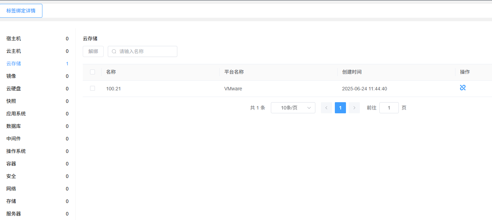Image resolution: width=492 pixels, height=220 pixels.
Task: Select 镜像 in the sidebar
Action: (38, 76)
